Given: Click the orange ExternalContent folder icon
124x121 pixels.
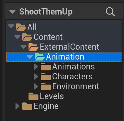Looking at the screenshot, I should (x=33, y=47).
